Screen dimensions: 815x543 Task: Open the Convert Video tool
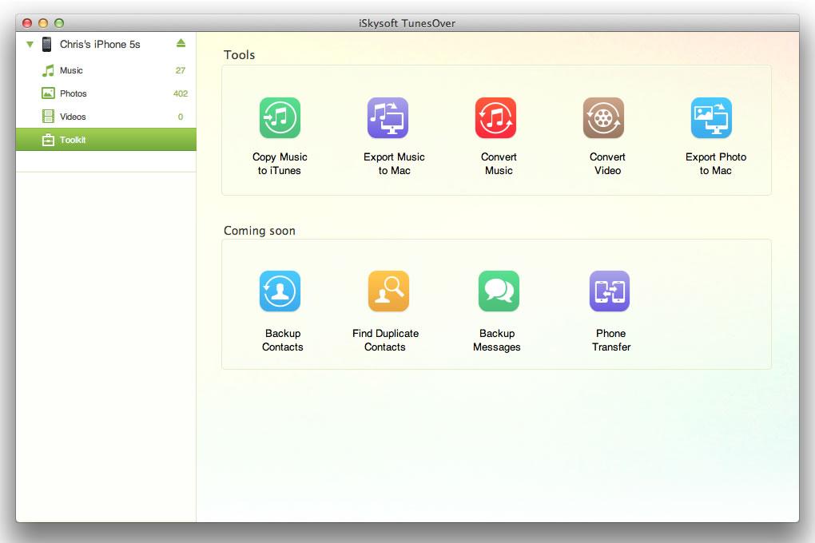[603, 118]
